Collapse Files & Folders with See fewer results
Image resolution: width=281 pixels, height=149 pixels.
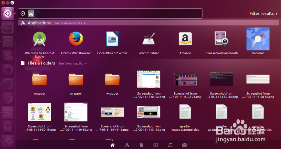pyautogui.click(x=73, y=63)
